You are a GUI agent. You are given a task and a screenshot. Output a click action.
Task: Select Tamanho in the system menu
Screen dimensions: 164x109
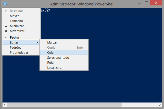21,21
